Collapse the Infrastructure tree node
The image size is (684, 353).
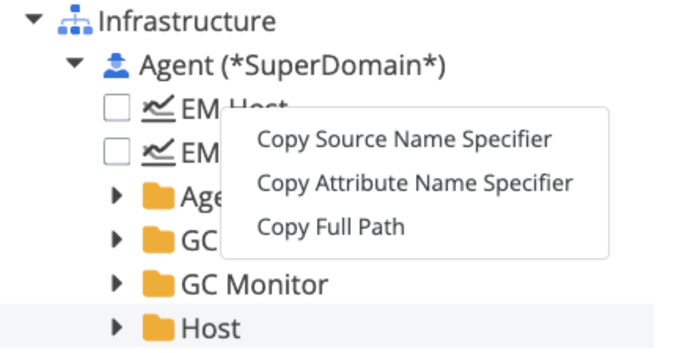pyautogui.click(x=35, y=20)
